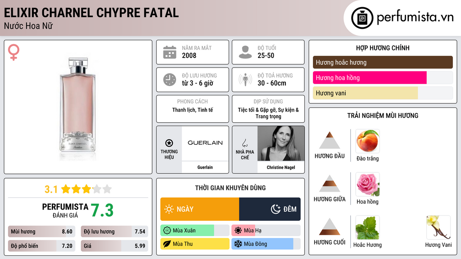Open the Đào trắng peach note image
461x259 pixels.
tap(367, 141)
